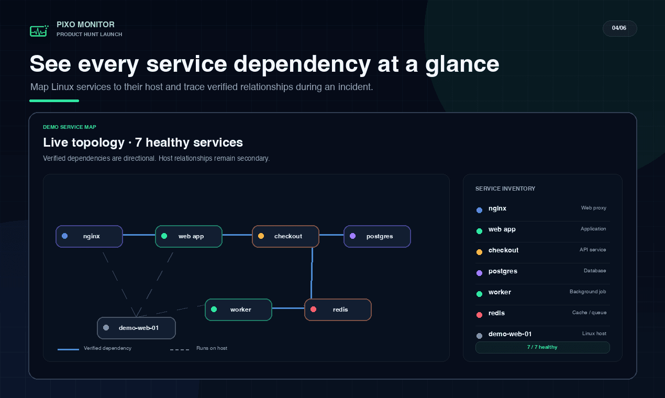The image size is (665, 398).
Task: Click the SERVICE INVENTORY heading
Action: 505,189
